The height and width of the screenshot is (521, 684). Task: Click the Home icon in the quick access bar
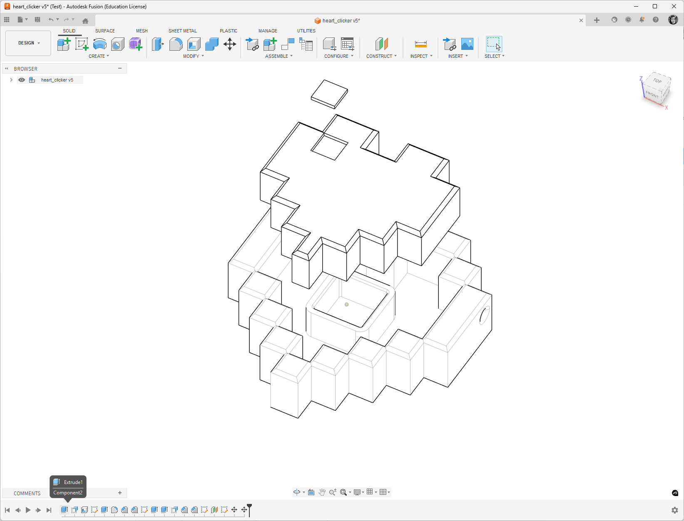[85, 20]
